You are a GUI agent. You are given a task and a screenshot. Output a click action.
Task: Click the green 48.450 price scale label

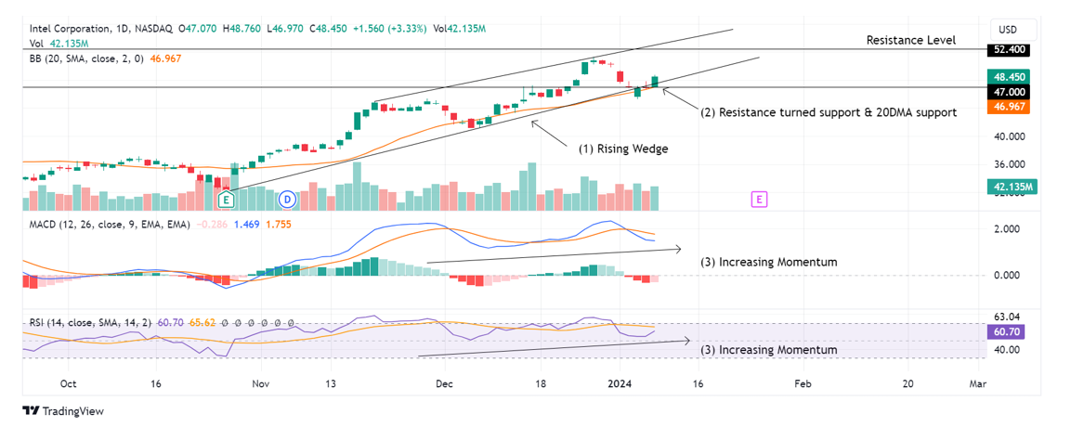[1008, 77]
